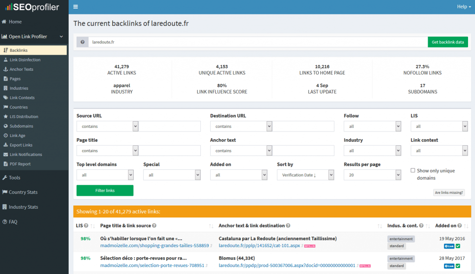The width and height of the screenshot is (475, 274).
Task: Open the Industry filter dropdown
Action: [372, 150]
